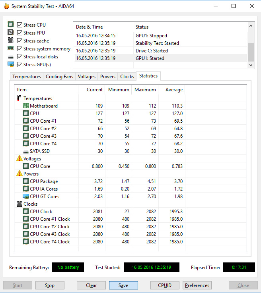Open the Powers tab

pyautogui.click(x=108, y=77)
